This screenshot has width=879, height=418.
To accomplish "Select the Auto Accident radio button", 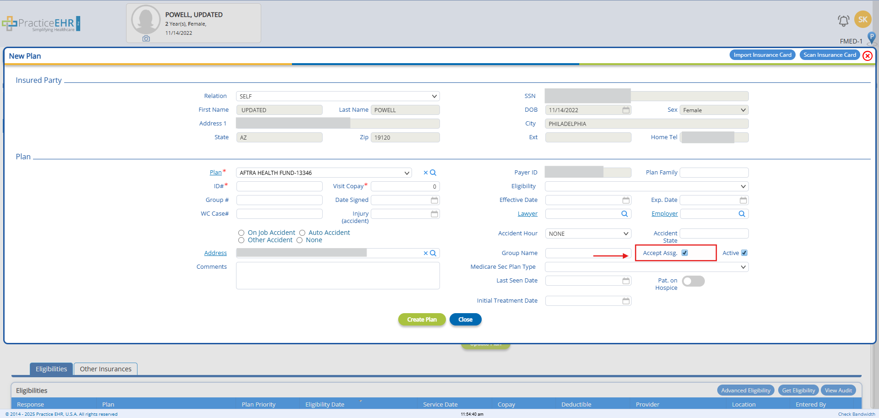I will (x=302, y=233).
